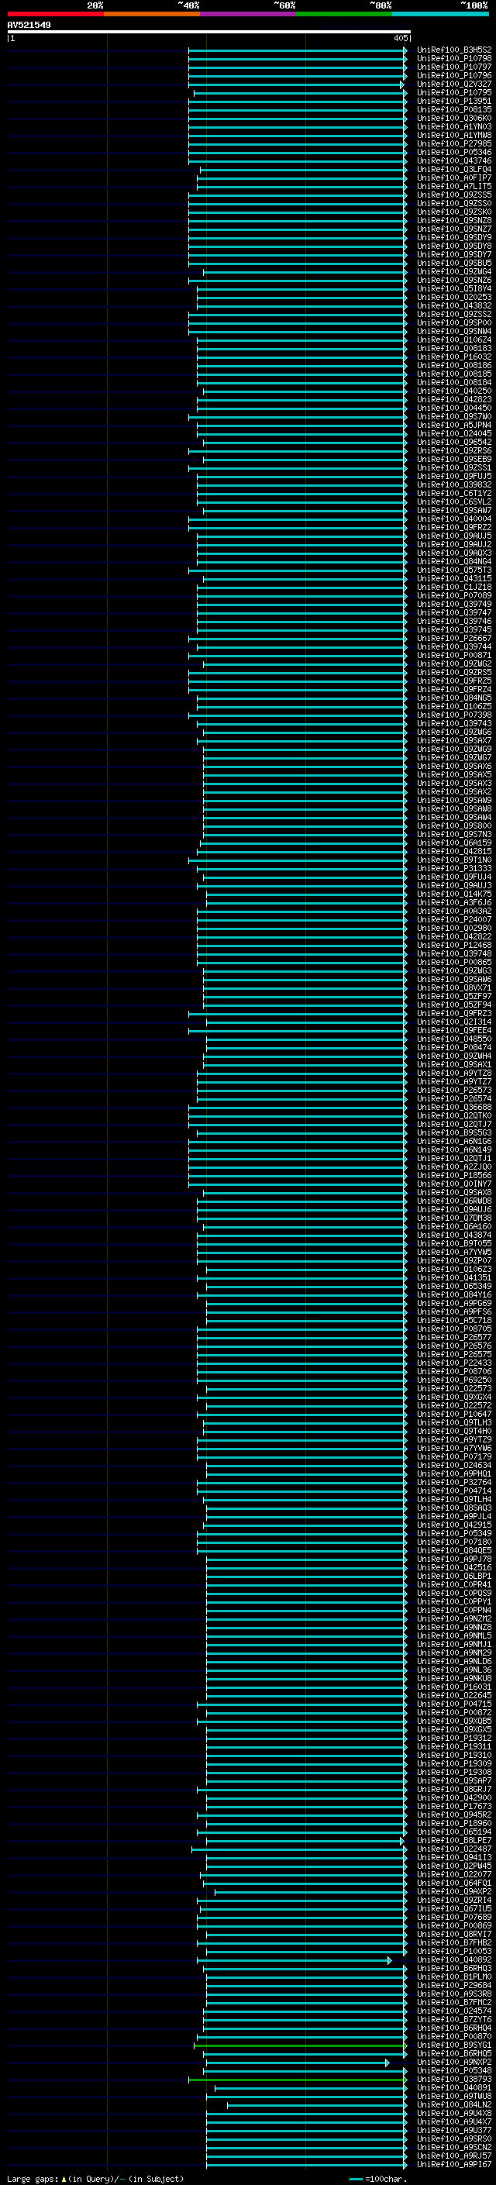Click the alignment bar for UniRef100_P10795
Screen dimensions: 496x2185
point(300,93)
